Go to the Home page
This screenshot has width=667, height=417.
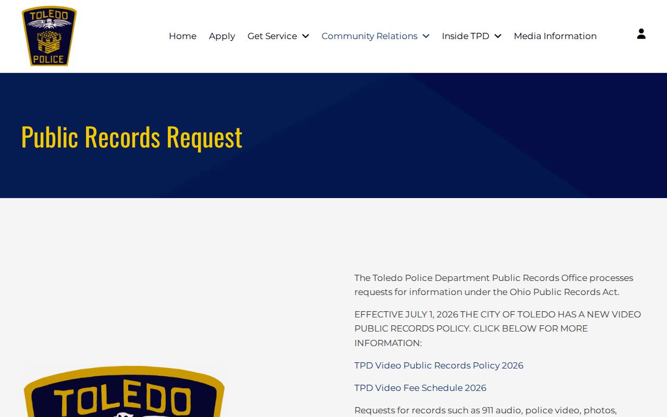pyautogui.click(x=182, y=36)
